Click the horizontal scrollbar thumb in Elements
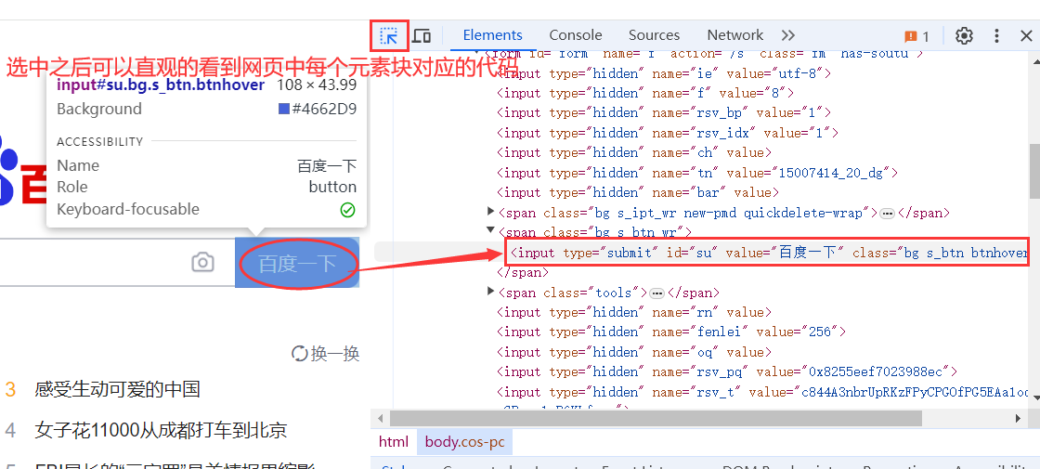This screenshot has height=469, width=1040. click(656, 418)
